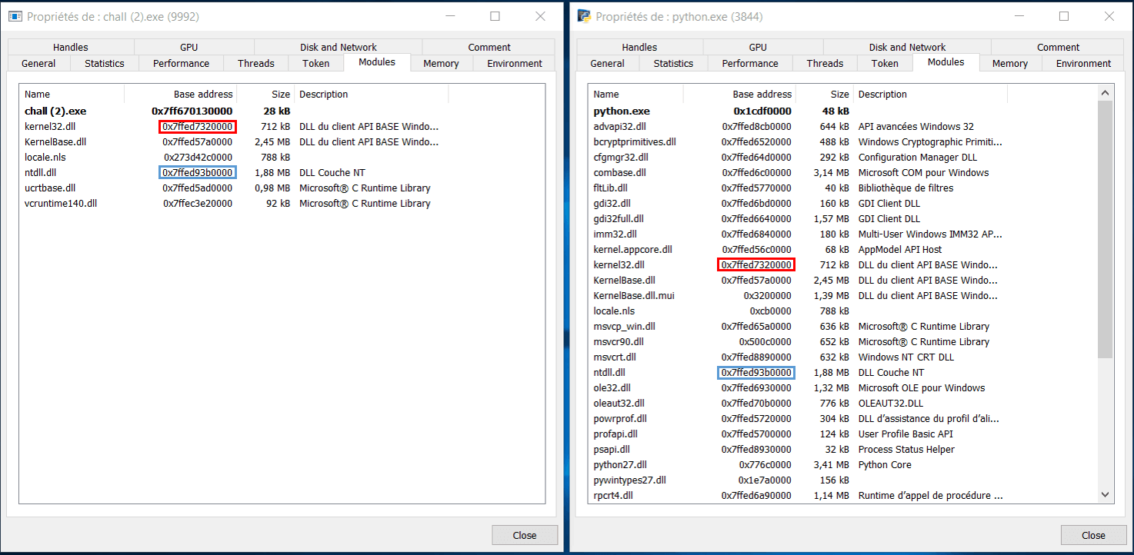Close the chall (2).exe properties via Close button

click(x=525, y=535)
